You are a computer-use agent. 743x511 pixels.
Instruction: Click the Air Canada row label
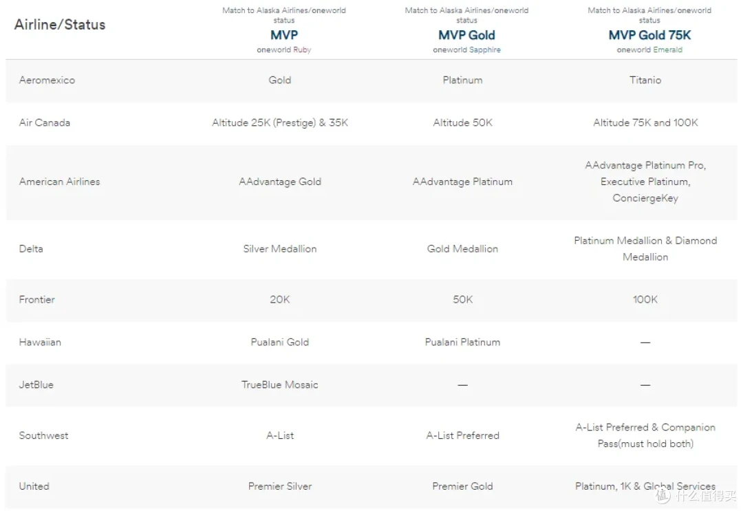coord(45,122)
